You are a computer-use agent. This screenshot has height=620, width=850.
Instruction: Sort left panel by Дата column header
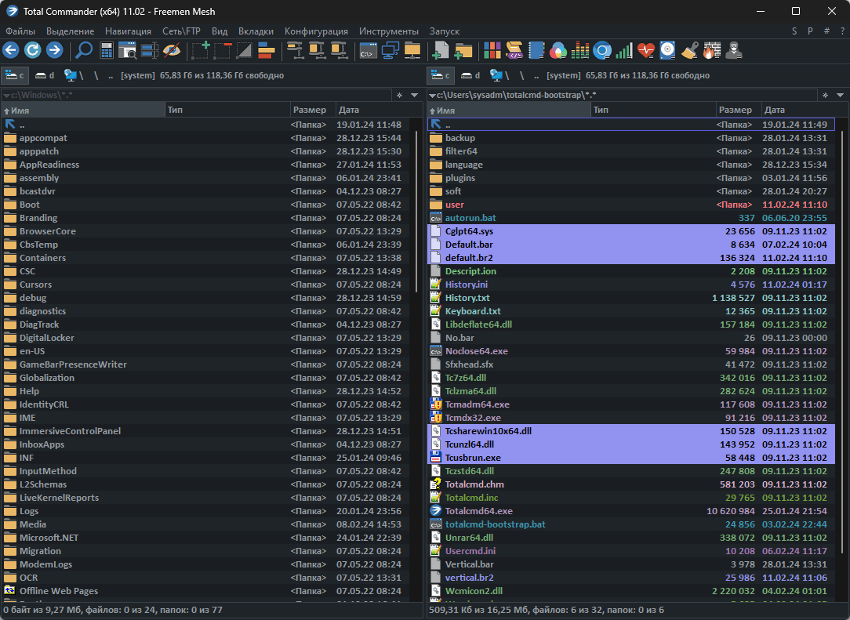pos(350,110)
